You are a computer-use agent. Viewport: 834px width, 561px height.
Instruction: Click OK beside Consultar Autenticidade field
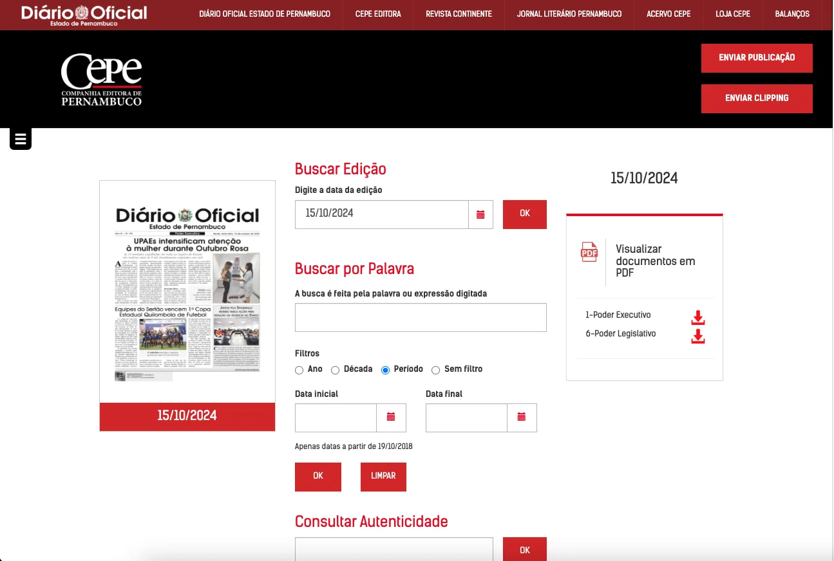[x=525, y=549]
